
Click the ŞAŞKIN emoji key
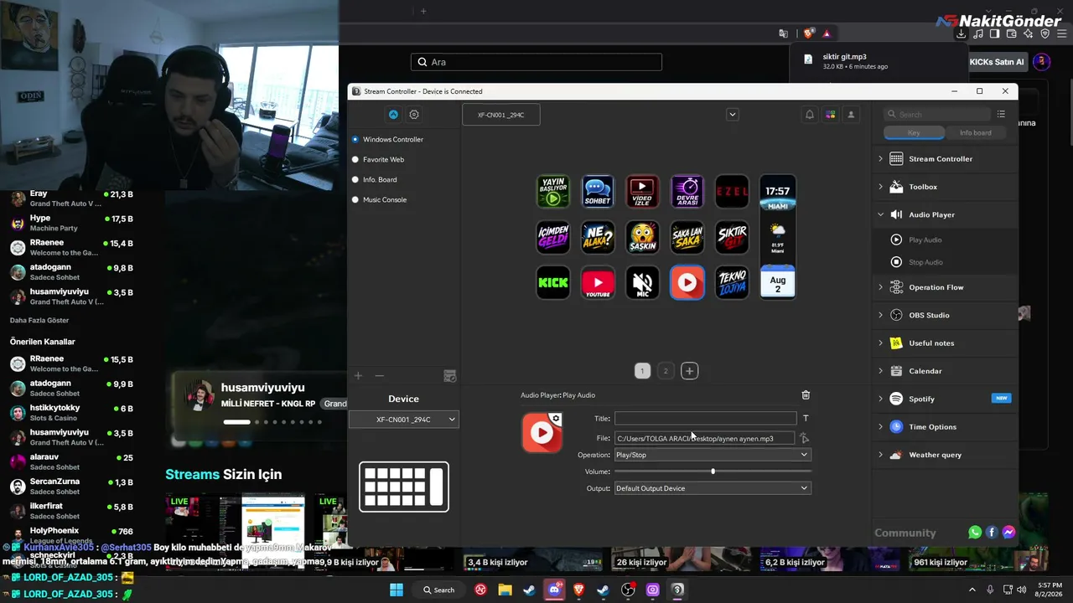click(x=642, y=237)
